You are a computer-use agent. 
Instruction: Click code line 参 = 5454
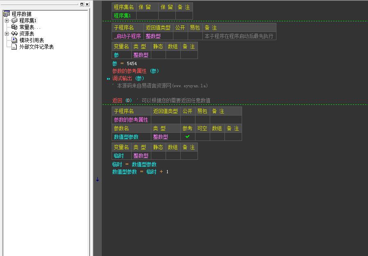(x=124, y=63)
